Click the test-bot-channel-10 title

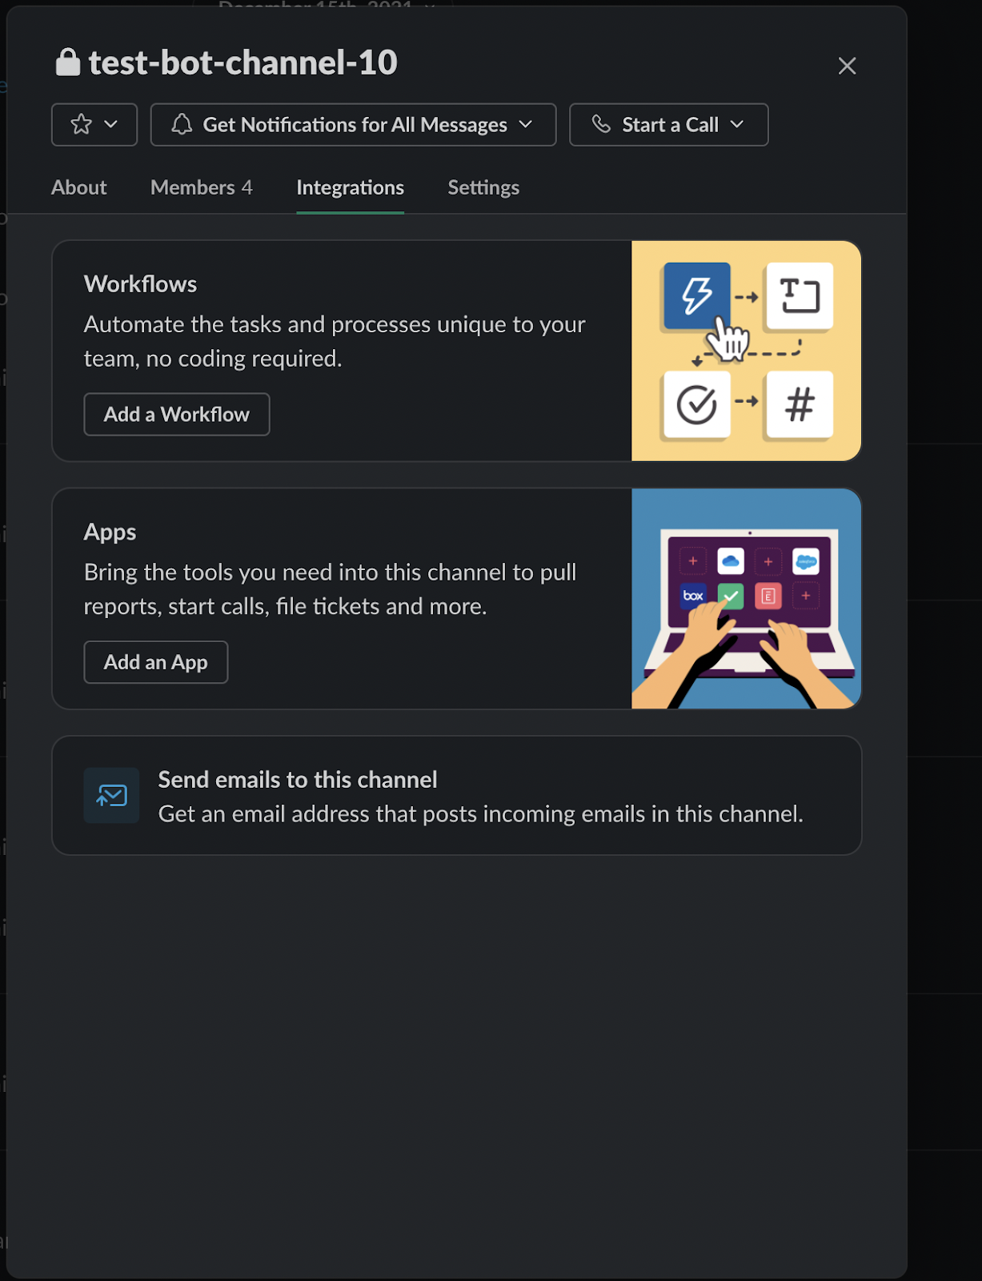tap(243, 62)
